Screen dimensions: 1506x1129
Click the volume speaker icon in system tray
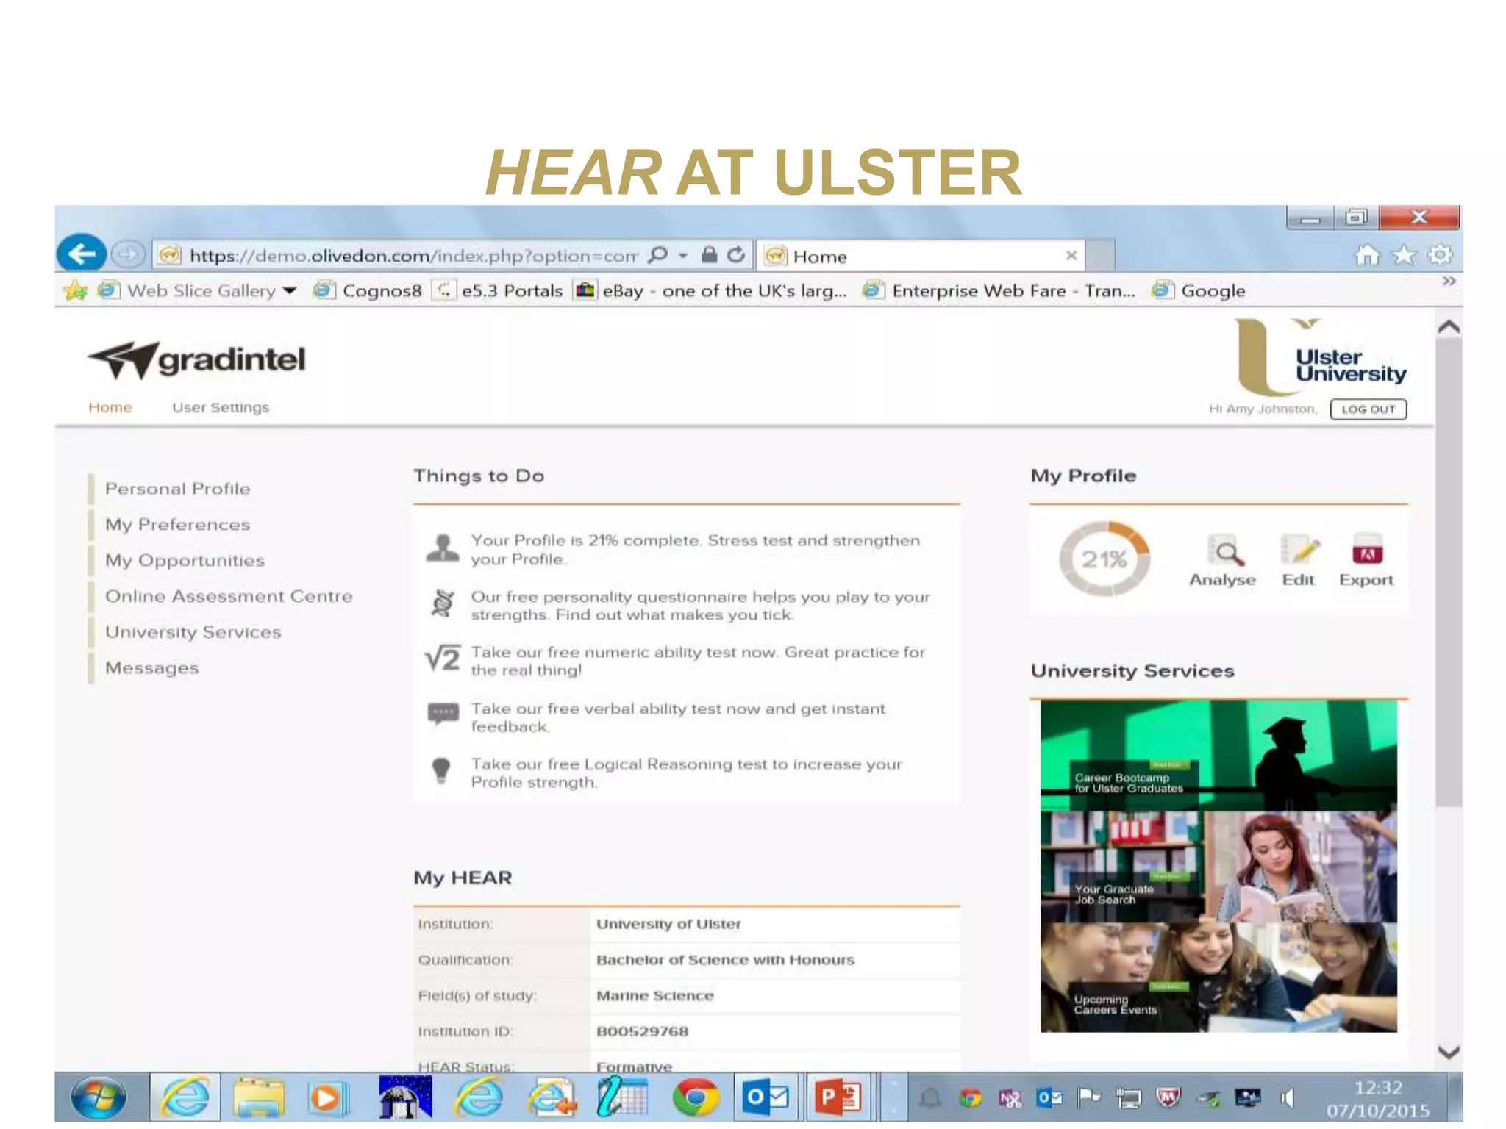click(1287, 1098)
